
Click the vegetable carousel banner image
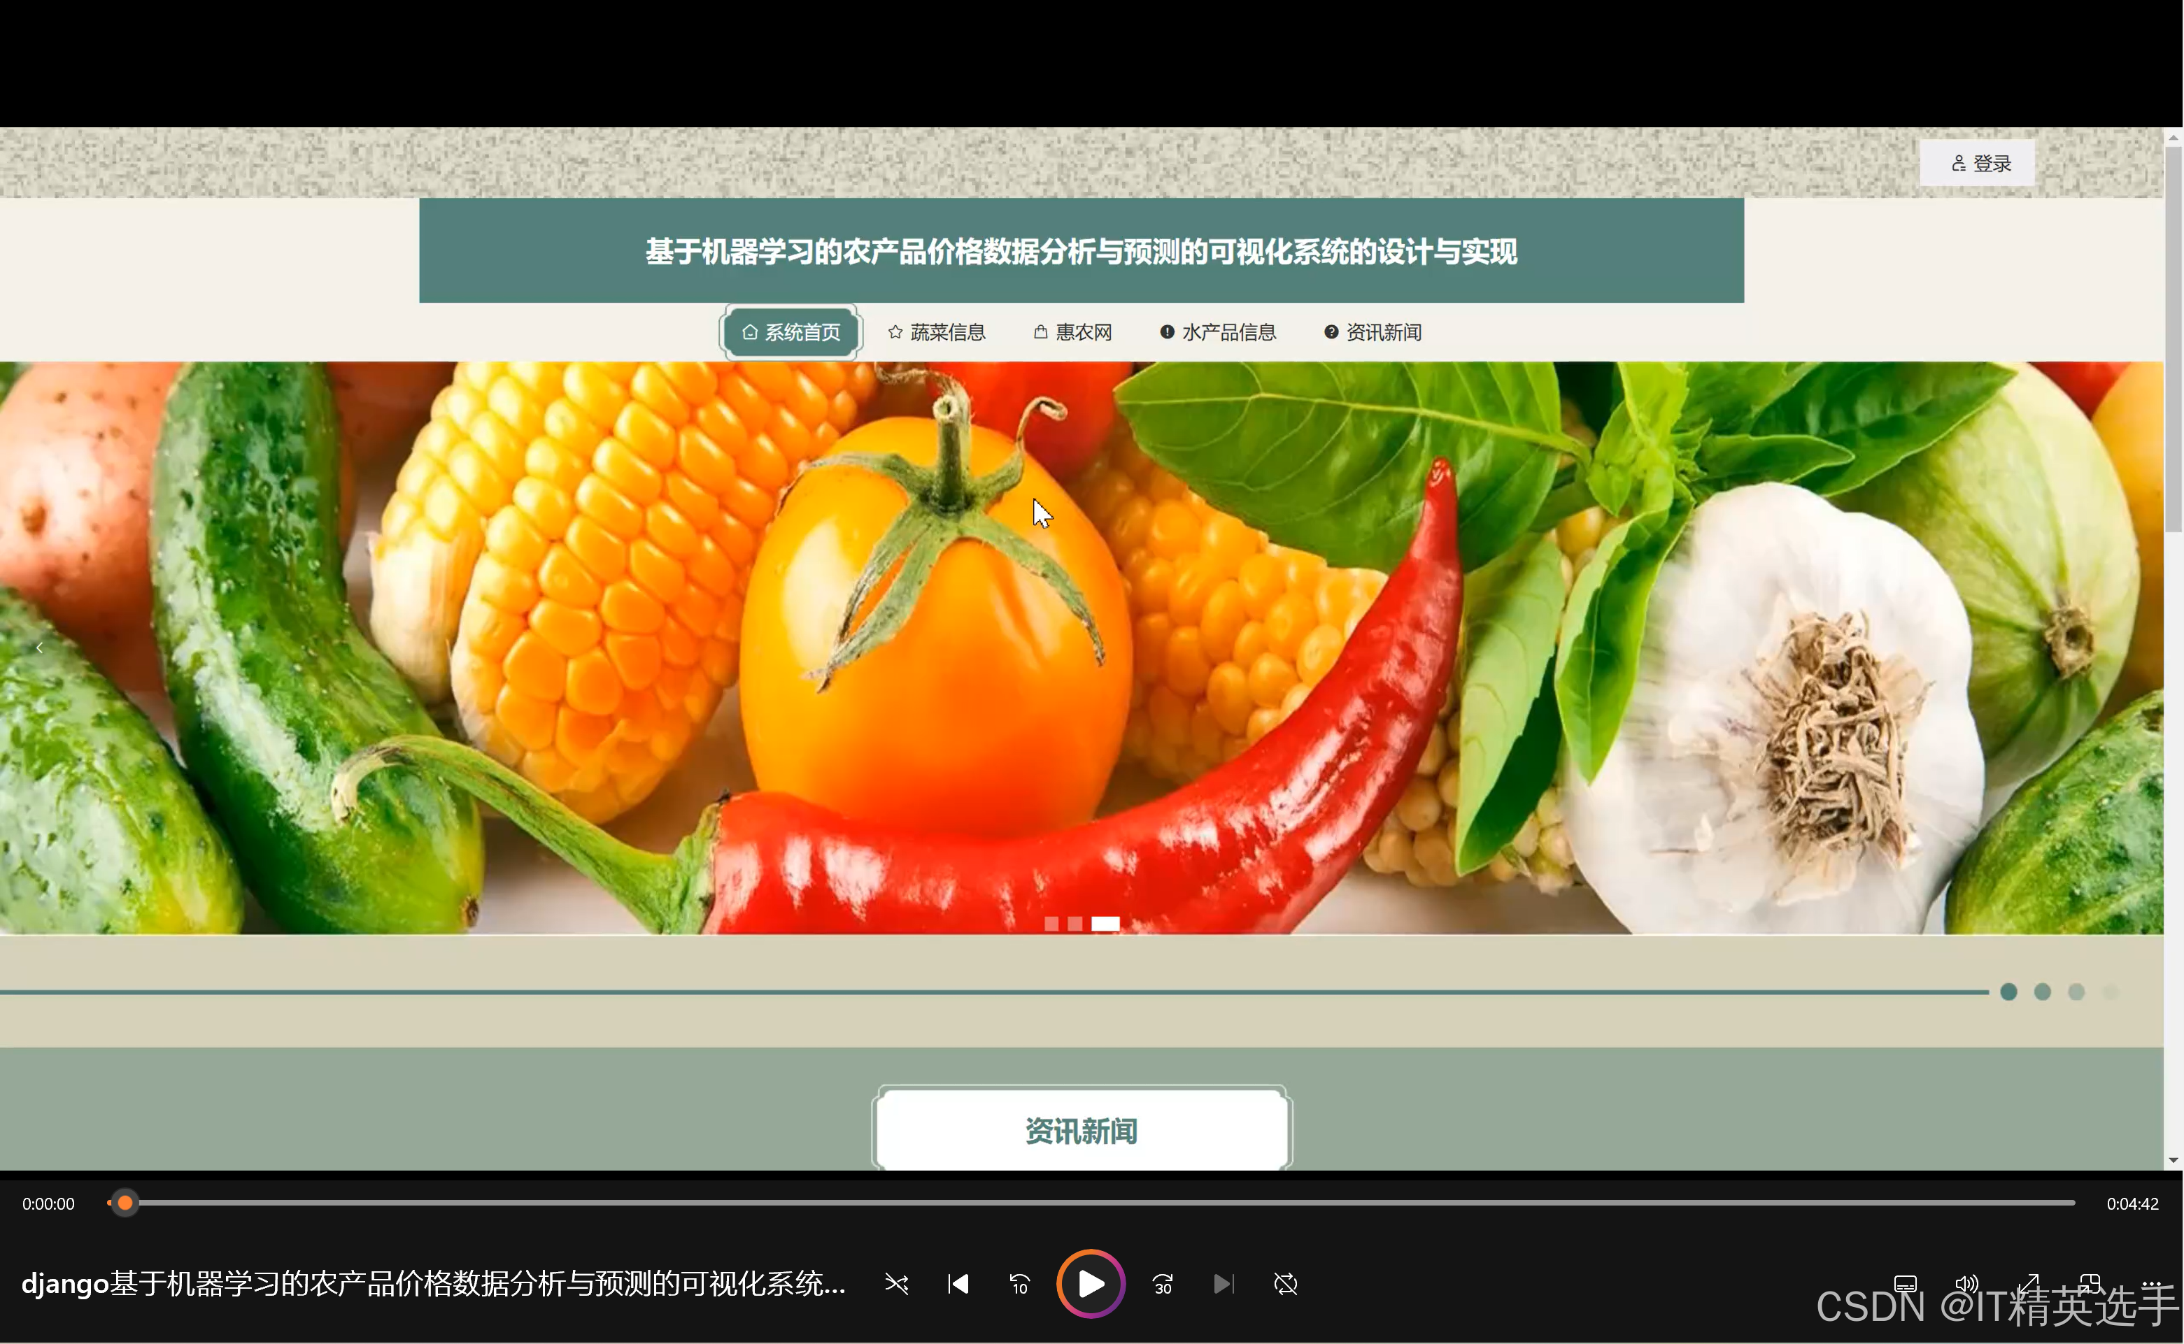pos(1082,648)
